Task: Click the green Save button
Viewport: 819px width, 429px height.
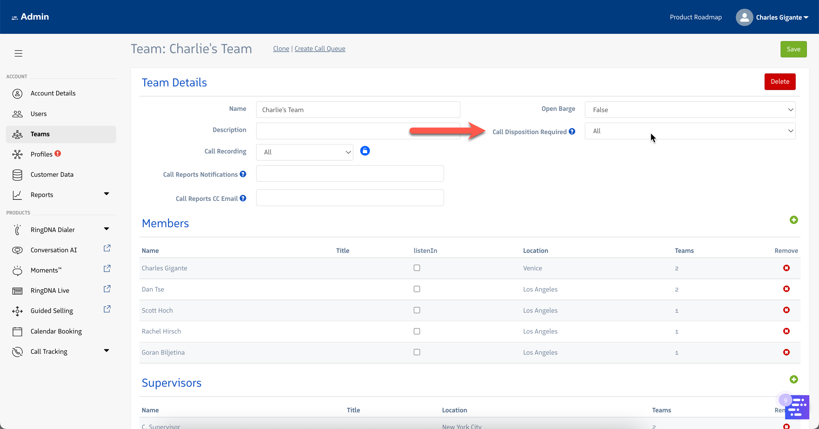Action: [793, 49]
